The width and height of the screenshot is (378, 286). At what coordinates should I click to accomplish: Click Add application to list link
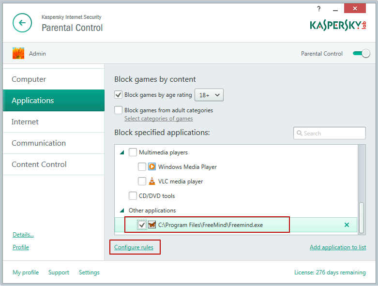pos(338,247)
